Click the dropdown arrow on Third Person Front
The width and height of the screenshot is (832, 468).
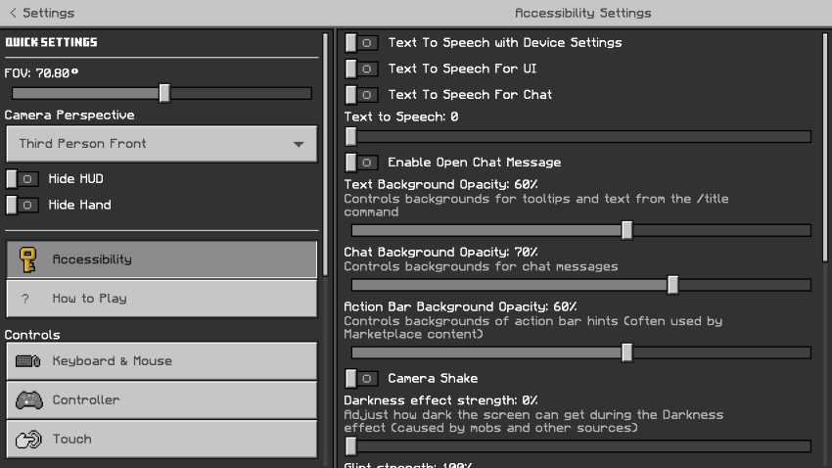pos(299,145)
